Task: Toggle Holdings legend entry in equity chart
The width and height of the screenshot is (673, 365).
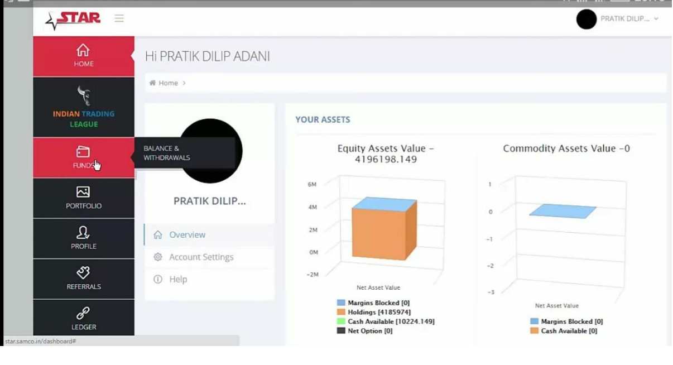Action: pyautogui.click(x=378, y=312)
